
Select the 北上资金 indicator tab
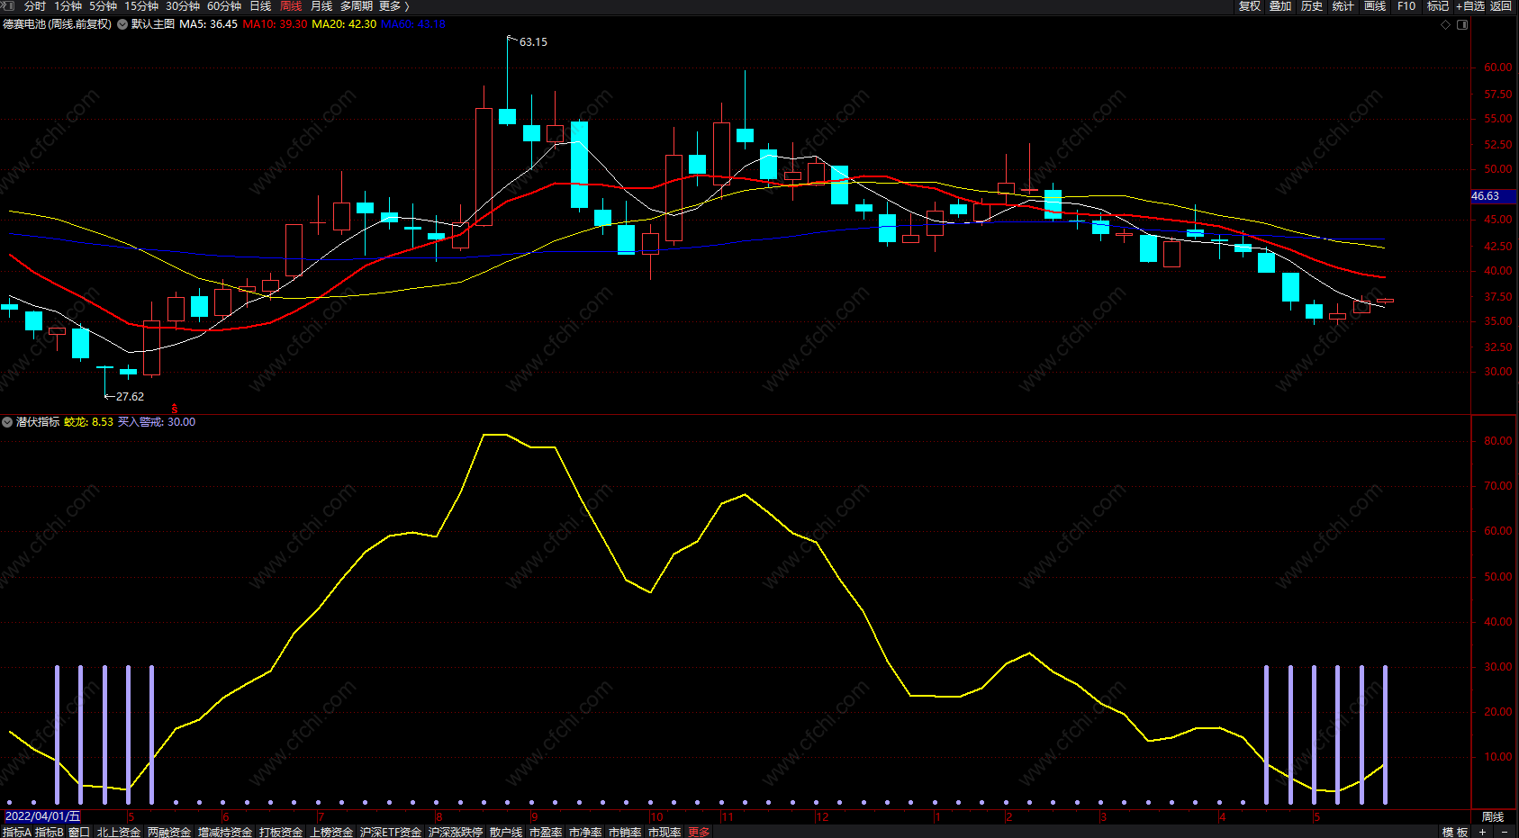coord(119,832)
